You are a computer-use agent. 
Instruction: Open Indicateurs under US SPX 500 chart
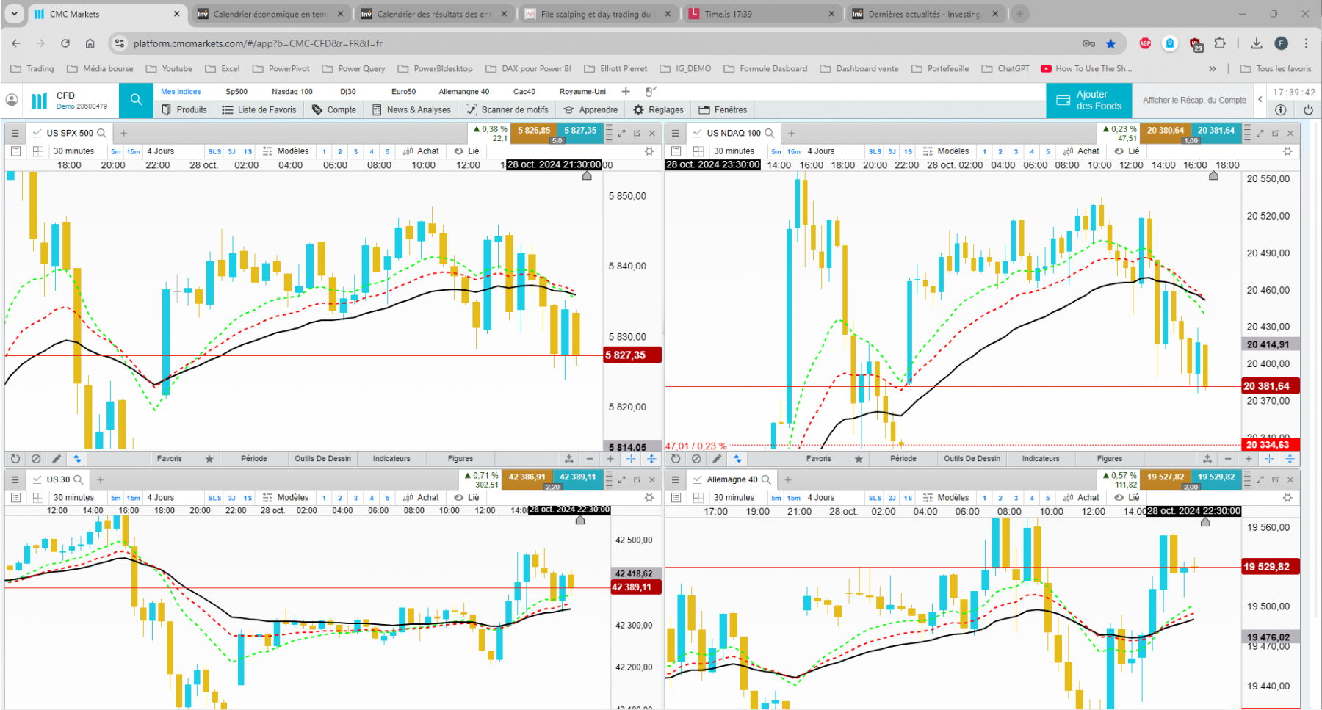click(391, 459)
